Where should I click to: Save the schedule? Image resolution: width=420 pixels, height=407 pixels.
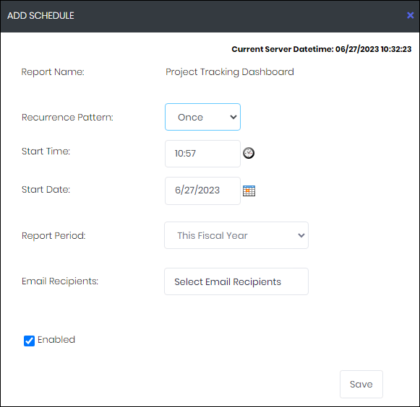click(361, 384)
